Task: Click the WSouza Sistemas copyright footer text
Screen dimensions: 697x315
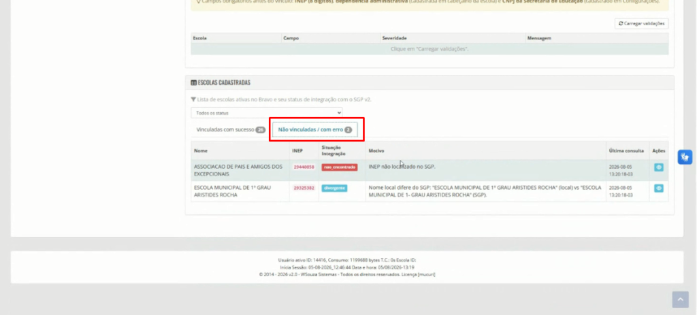Action: pos(347,274)
